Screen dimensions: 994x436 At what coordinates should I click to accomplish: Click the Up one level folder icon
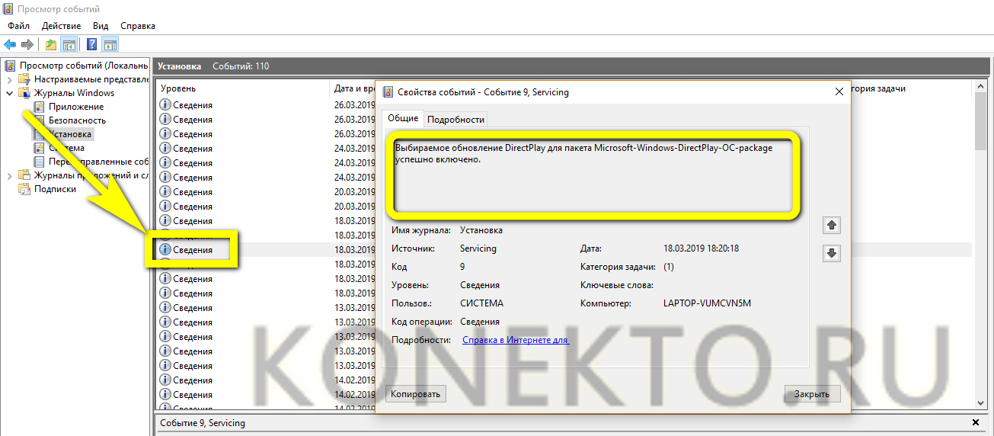(50, 44)
